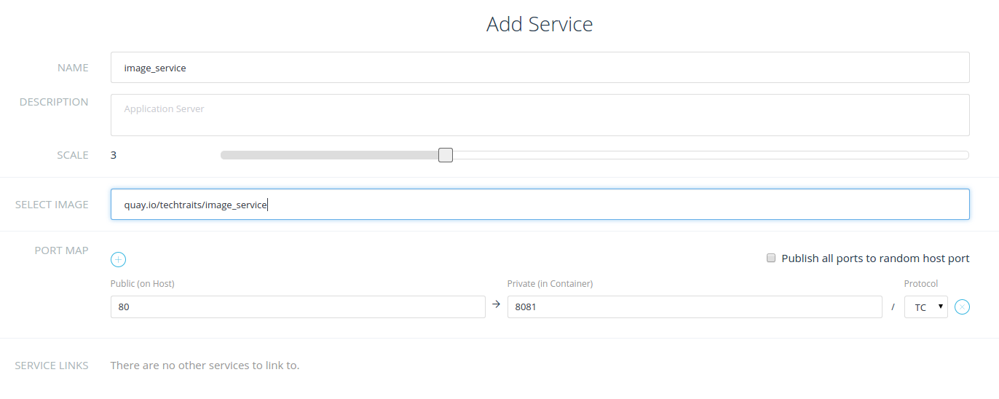Add a new port mapping with plus icon
999x399 pixels.
119,259
